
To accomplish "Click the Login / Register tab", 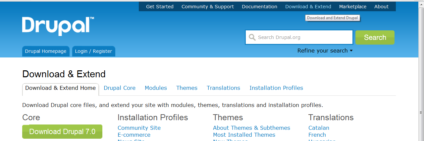I will coord(93,51).
